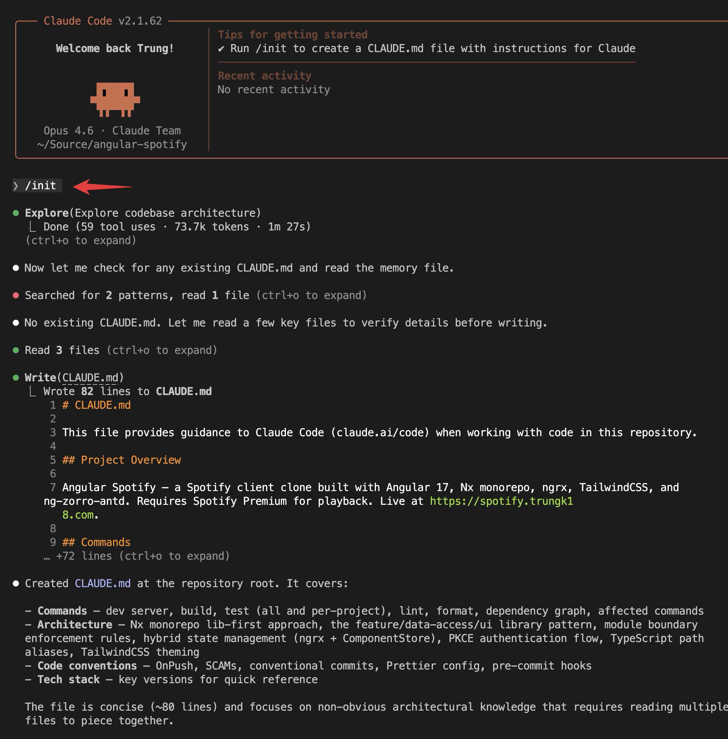Click the ~/Source/angular-spotify working directory path
Screen dimensions: 728x739
[x=112, y=145]
